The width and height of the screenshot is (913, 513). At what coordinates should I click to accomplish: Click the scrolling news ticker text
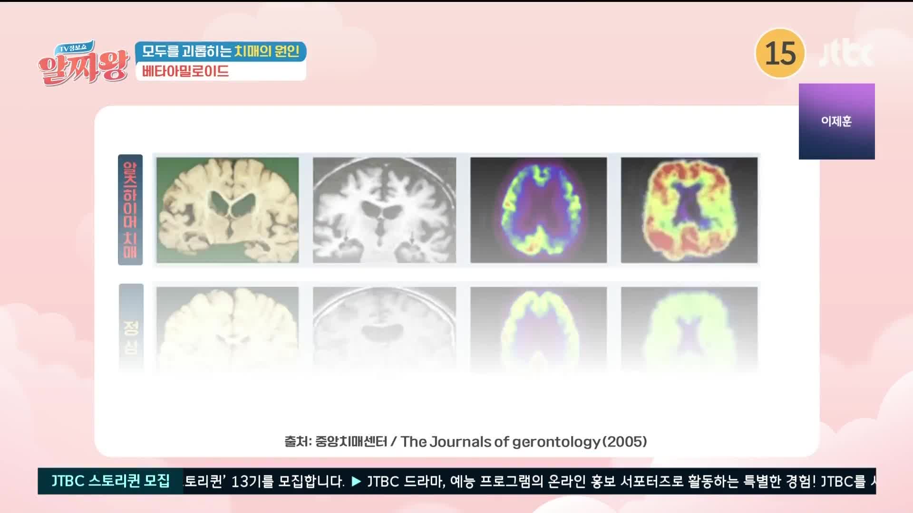coord(529,481)
